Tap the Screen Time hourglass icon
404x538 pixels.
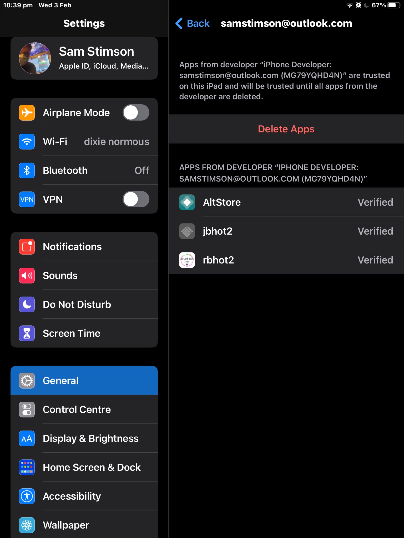27,333
